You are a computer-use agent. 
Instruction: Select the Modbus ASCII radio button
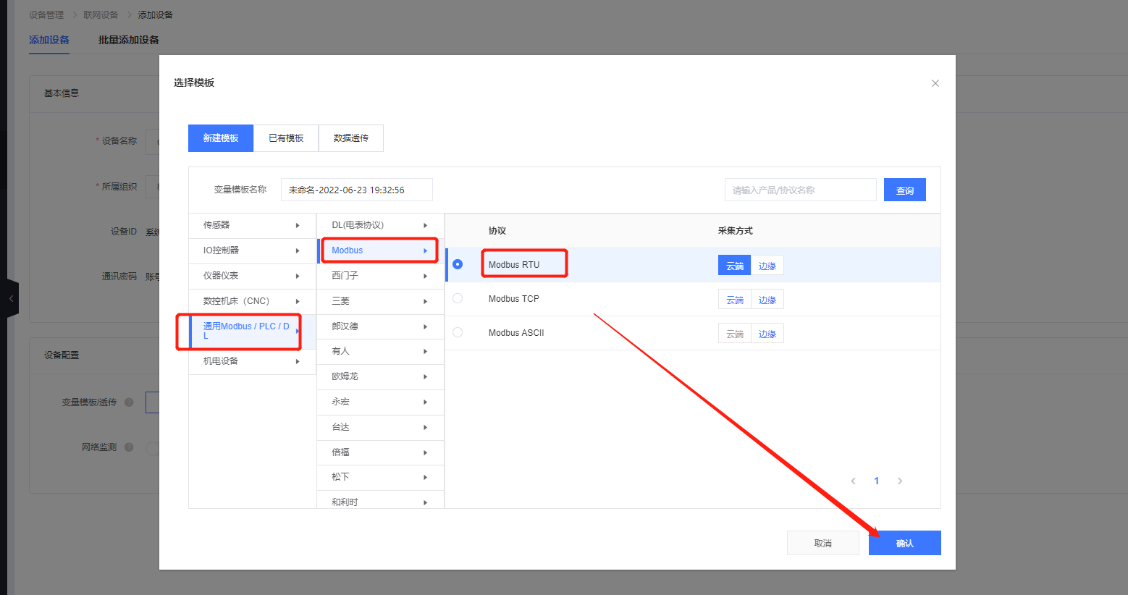coord(458,332)
